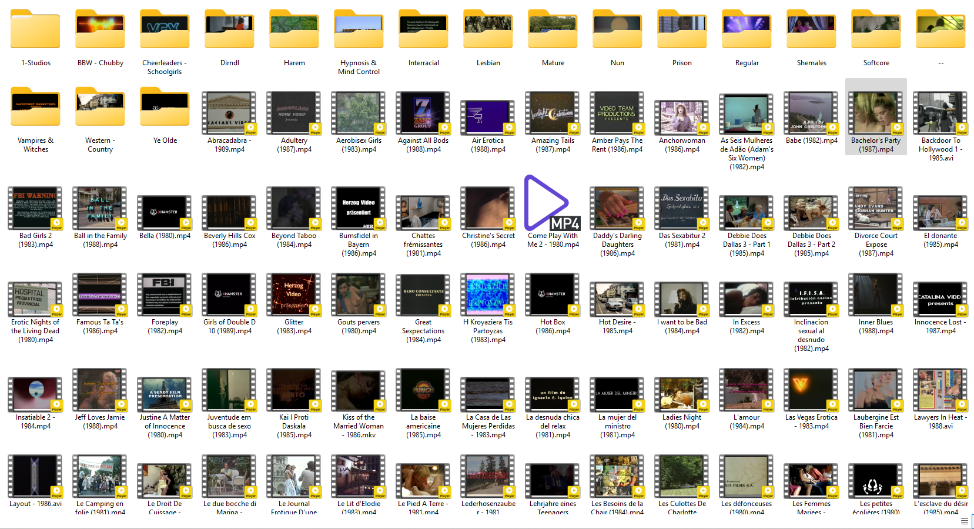The height and width of the screenshot is (529, 974).
Task: Select the In Excess (1982).mp4 thumbnail
Action: tap(747, 299)
